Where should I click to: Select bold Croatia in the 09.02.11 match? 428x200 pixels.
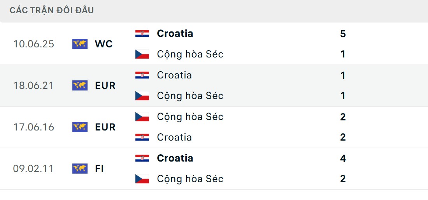click(175, 158)
